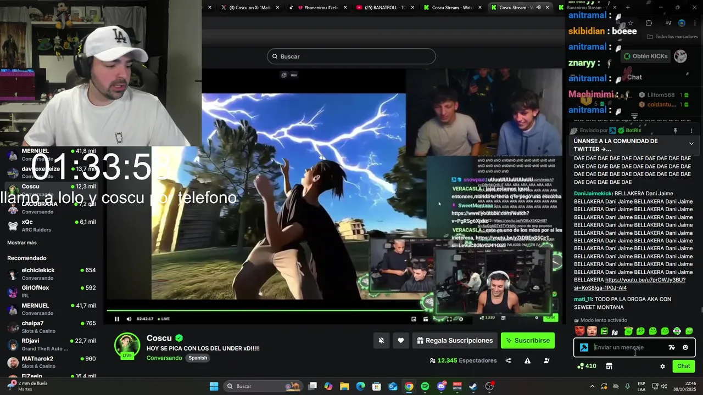
Task: Open chaipa7 Slots & Casino channel
Action: tap(52, 327)
